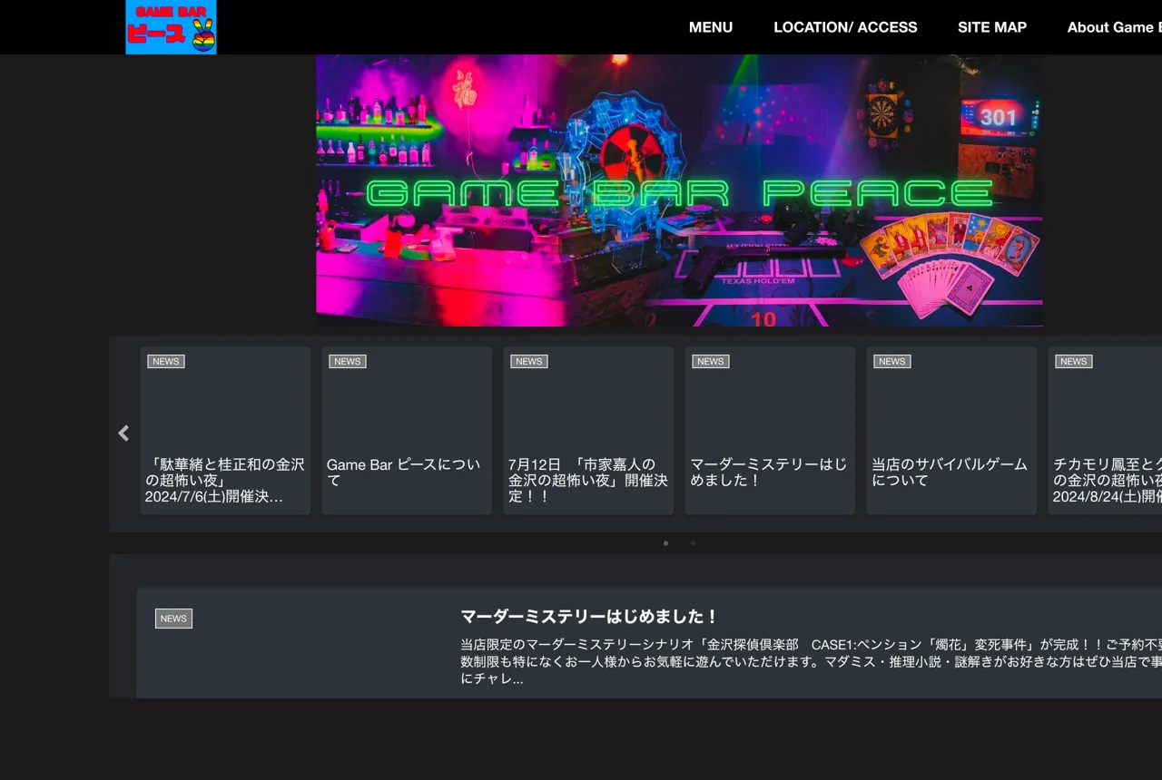
Task: Open the Game Bar ピースについて news card
Action: [407, 431]
